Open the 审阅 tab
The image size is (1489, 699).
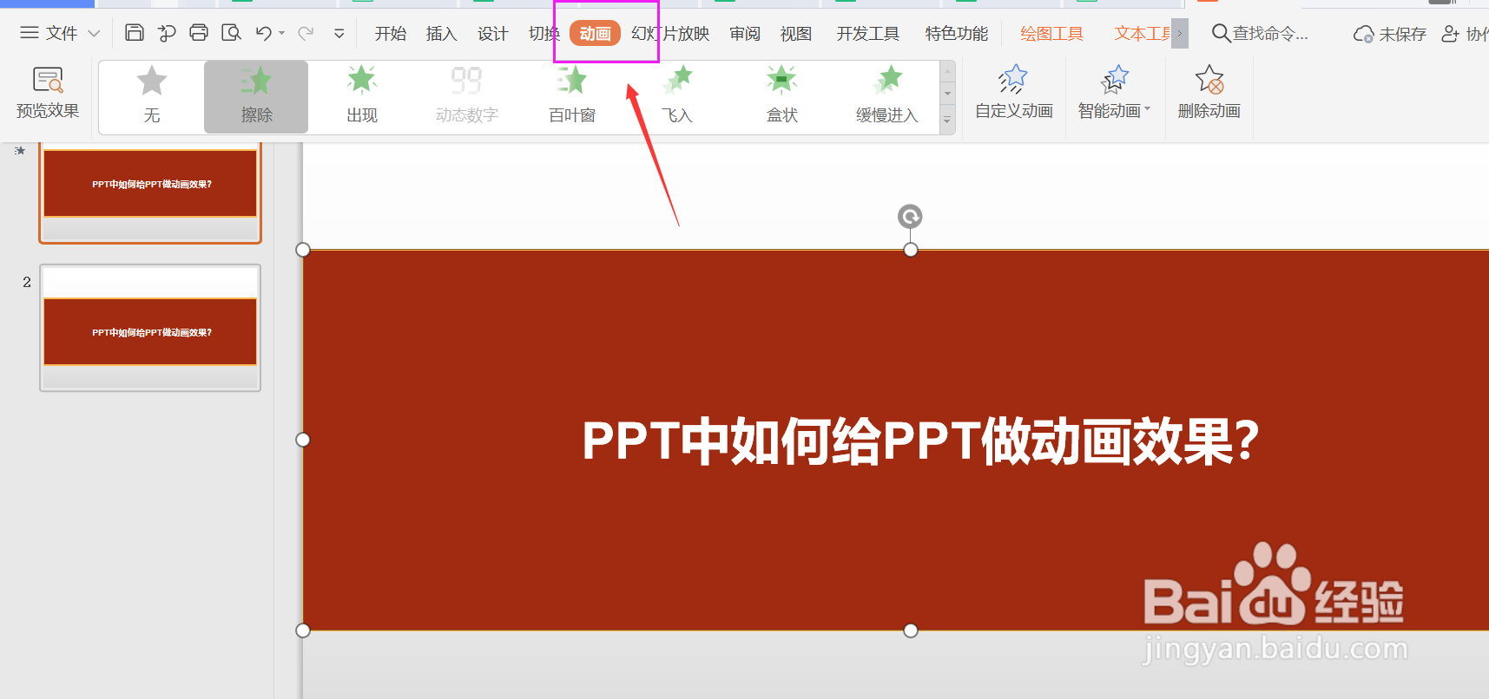745,34
